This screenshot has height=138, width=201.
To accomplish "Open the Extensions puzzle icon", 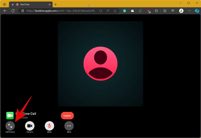I will pyautogui.click(x=156, y=11).
